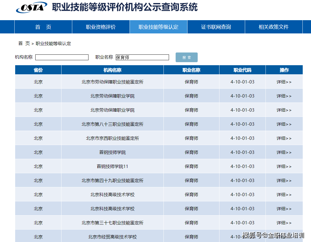
Task: Focus the 机构名称 input field
Action: (62, 57)
